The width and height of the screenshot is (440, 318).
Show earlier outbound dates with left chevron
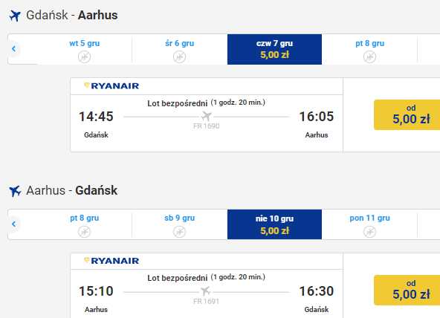(13, 49)
